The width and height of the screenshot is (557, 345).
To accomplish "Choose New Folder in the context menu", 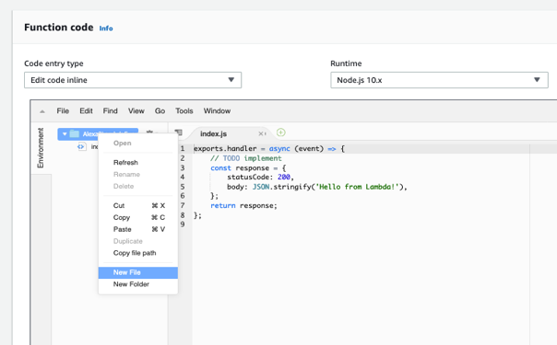I will tap(138, 284).
